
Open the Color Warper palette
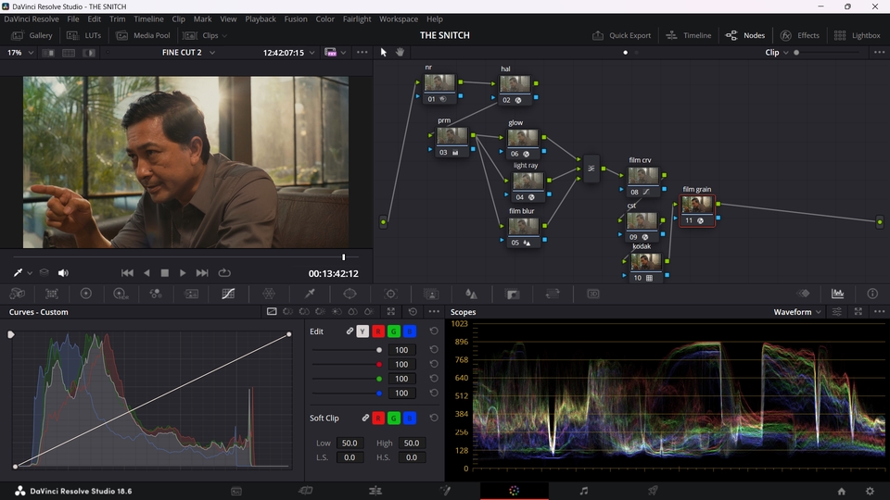(269, 294)
